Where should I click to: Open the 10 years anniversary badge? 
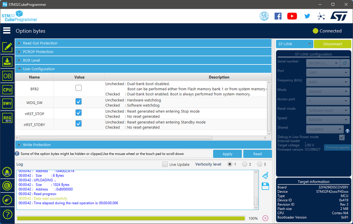(264, 16)
